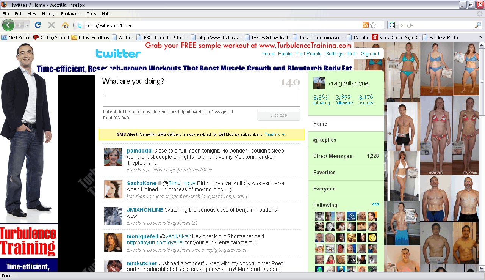The width and height of the screenshot is (485, 280).
Task: Click the craigballantyne profile avatar
Action: pyautogui.click(x=319, y=83)
